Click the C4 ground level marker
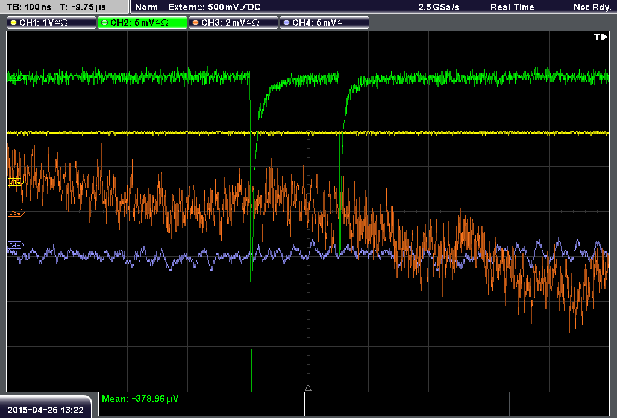The image size is (617, 418). [16, 245]
